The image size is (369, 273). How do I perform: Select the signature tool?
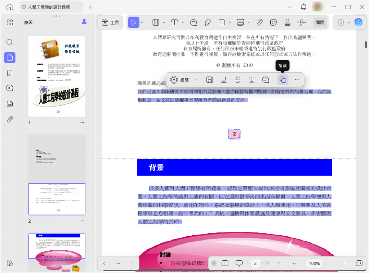click(301, 22)
